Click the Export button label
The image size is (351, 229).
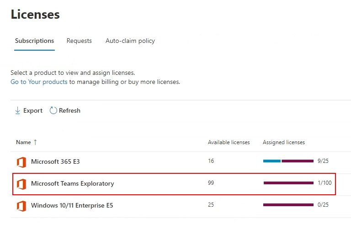pyautogui.click(x=33, y=110)
